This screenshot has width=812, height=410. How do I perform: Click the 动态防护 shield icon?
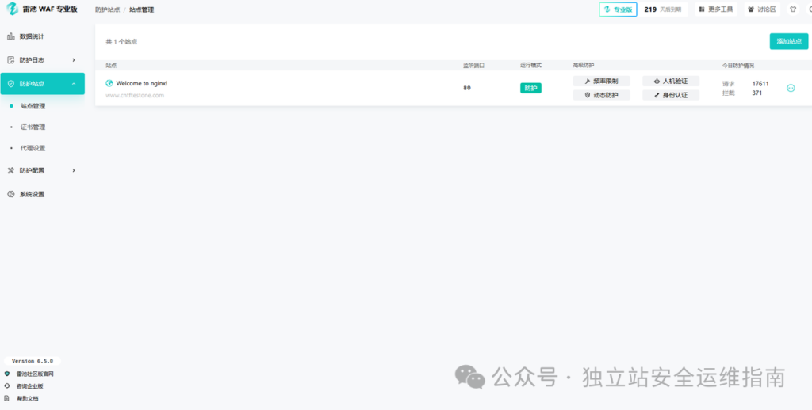pos(588,95)
